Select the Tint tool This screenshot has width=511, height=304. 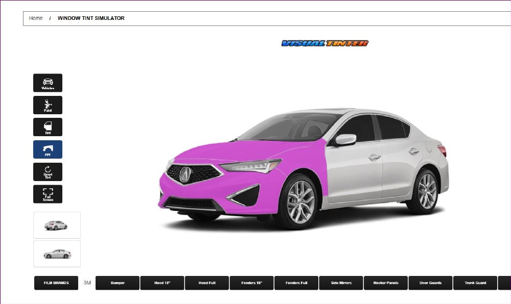pyautogui.click(x=48, y=127)
